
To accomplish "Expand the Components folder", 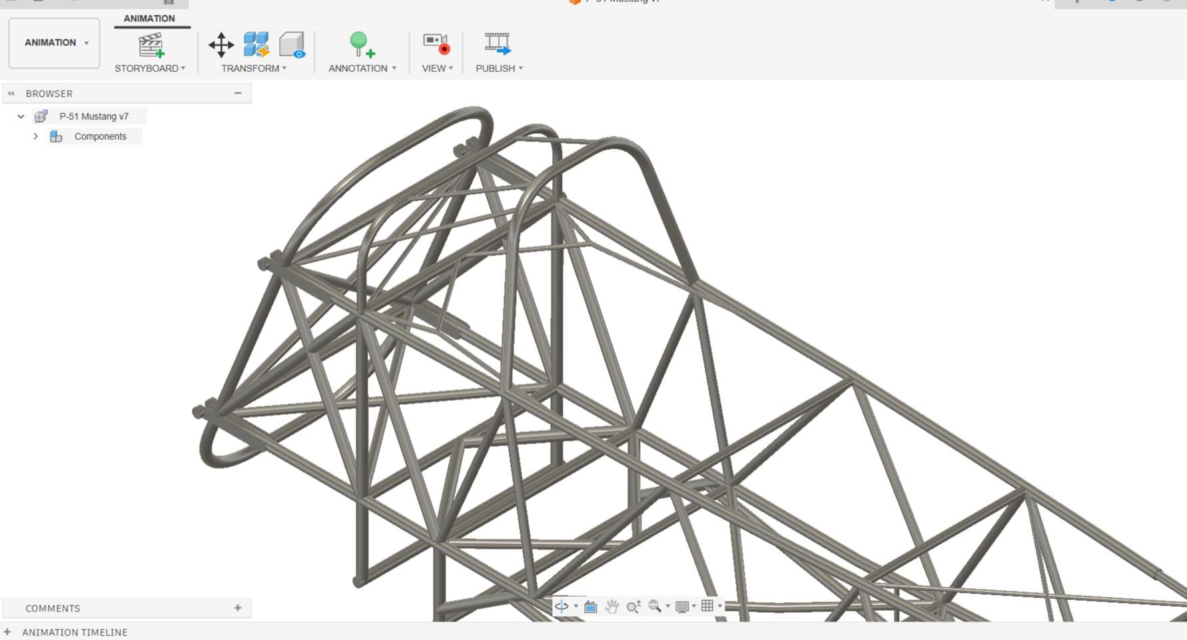I will 35,137.
